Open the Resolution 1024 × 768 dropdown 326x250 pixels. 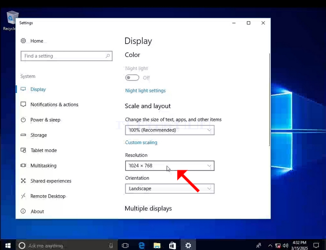click(x=170, y=166)
